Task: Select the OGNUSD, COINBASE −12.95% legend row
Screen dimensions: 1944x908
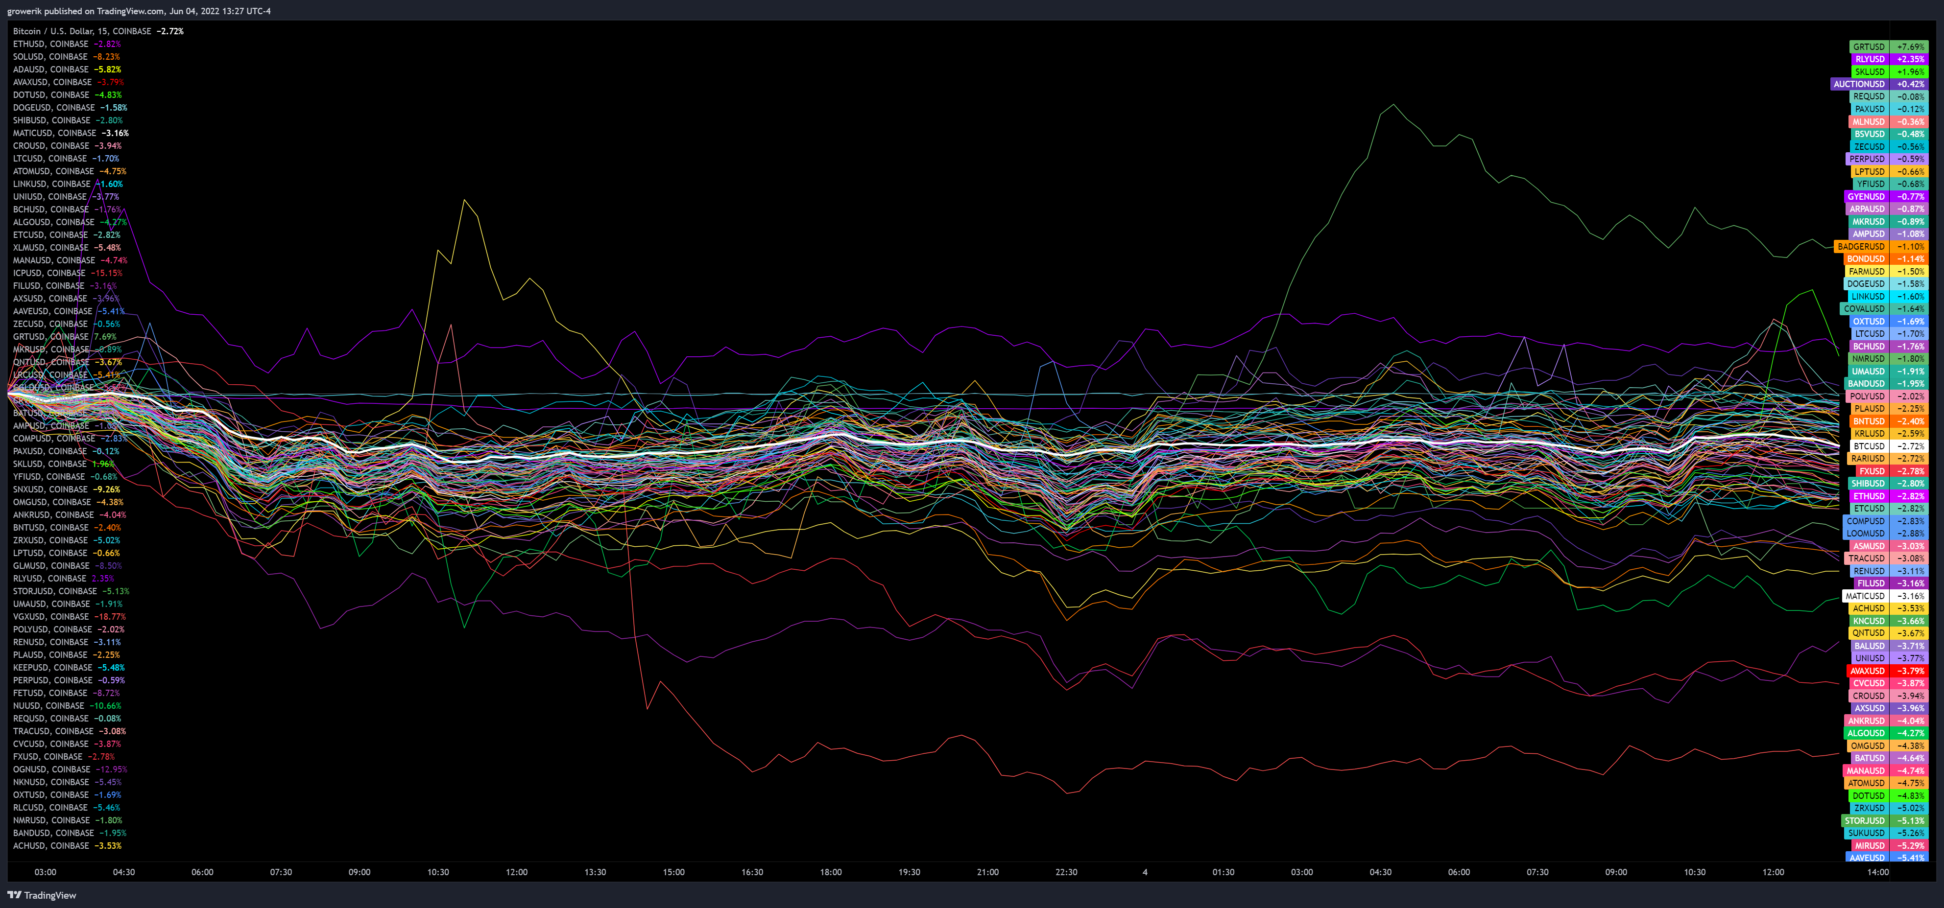Action: [x=70, y=769]
